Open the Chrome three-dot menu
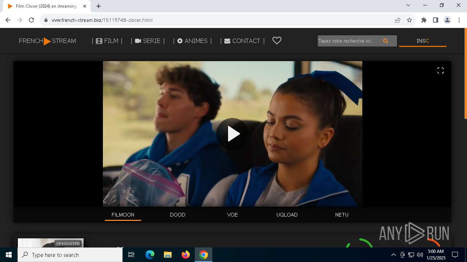The height and width of the screenshot is (262, 467). pyautogui.click(x=459, y=20)
